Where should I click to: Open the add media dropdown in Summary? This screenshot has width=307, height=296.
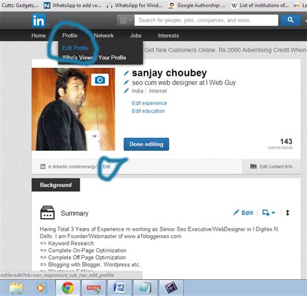click(269, 213)
